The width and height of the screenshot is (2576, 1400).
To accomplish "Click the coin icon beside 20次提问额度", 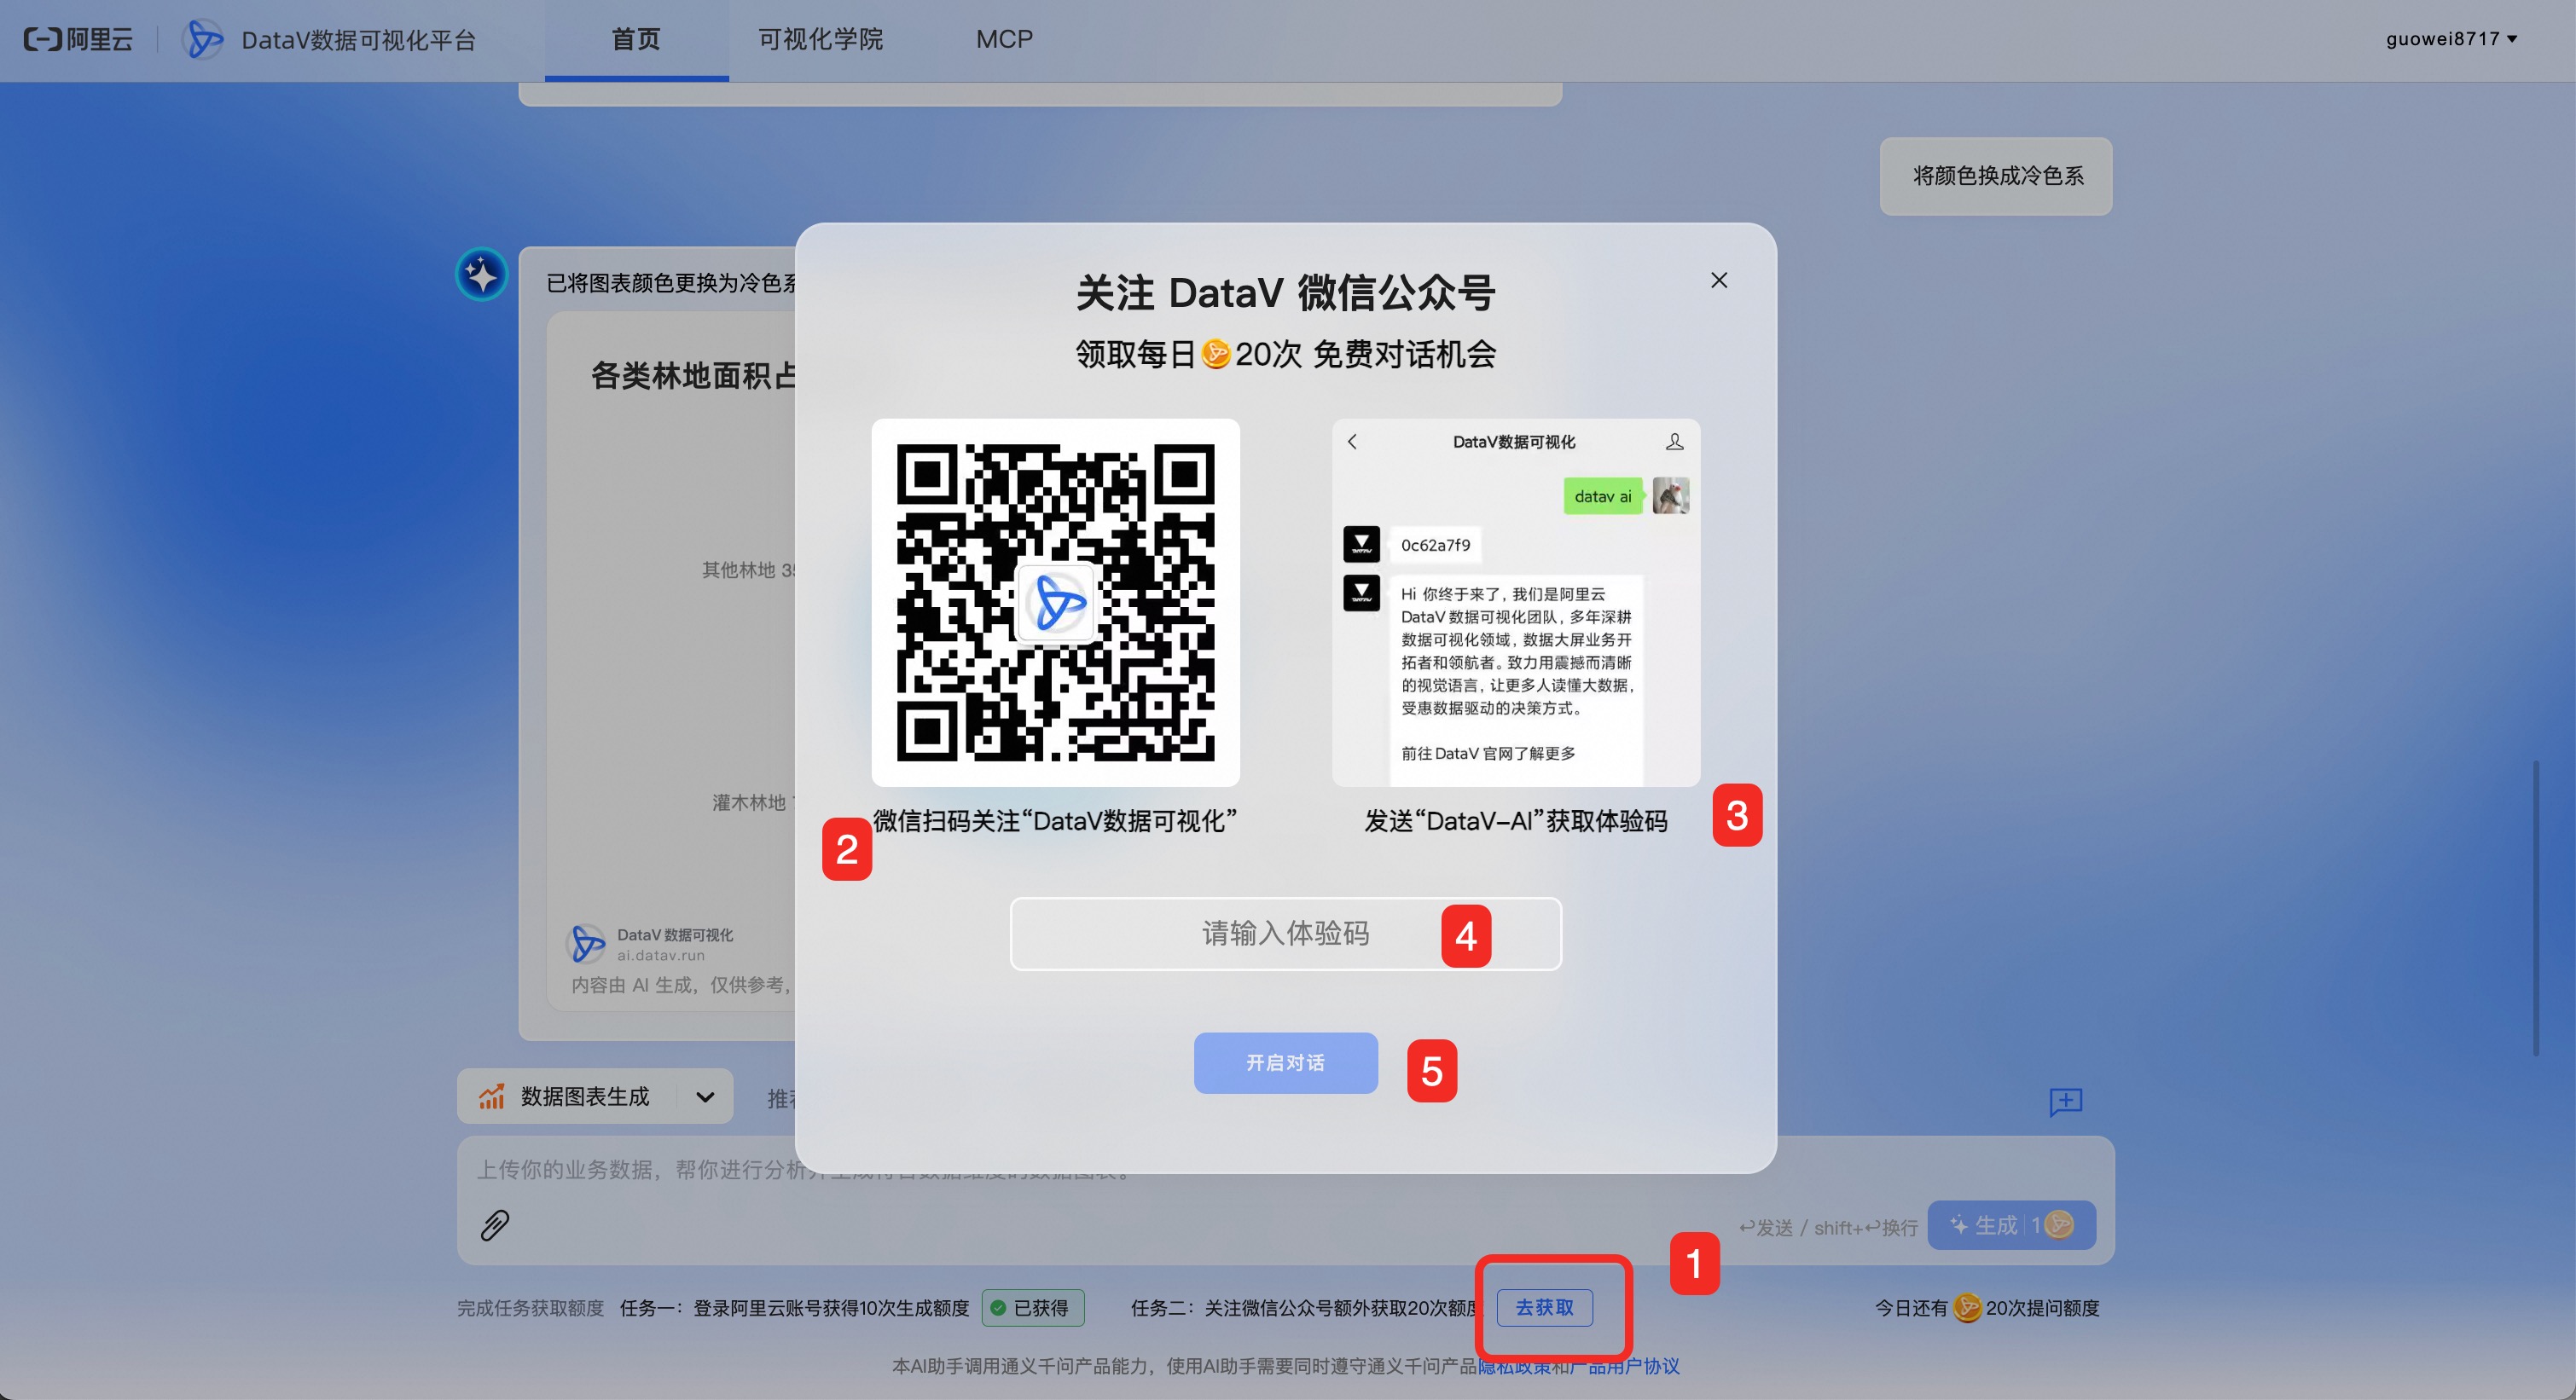I will [x=1967, y=1307].
